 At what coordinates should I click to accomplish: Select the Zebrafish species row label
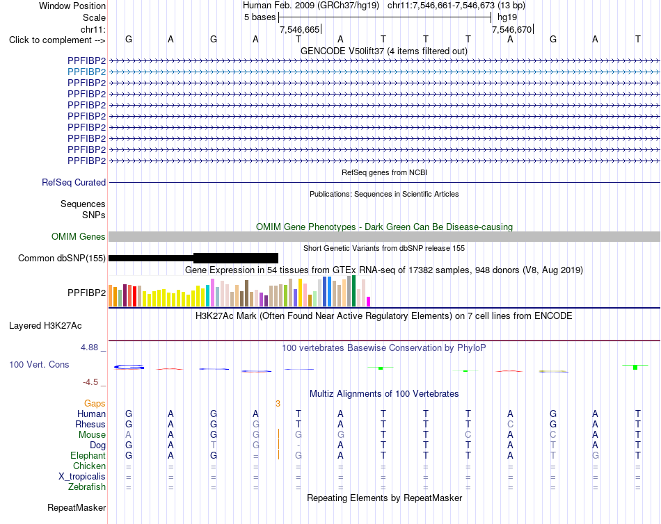87,487
